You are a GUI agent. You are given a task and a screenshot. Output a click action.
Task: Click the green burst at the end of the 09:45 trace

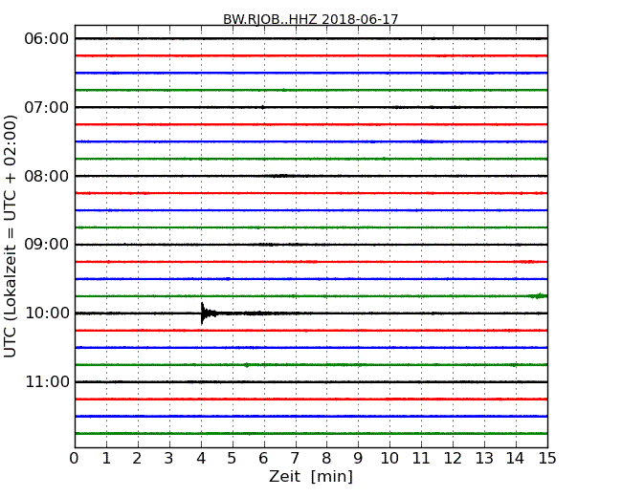point(538,295)
